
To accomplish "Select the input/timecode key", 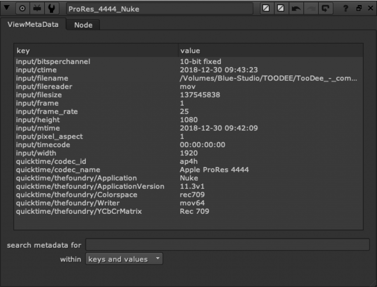I will [x=43, y=145].
